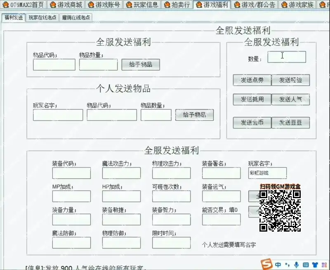The image size is (330, 270).
Task: Click the 发送抵用 button
Action: (x=252, y=99)
